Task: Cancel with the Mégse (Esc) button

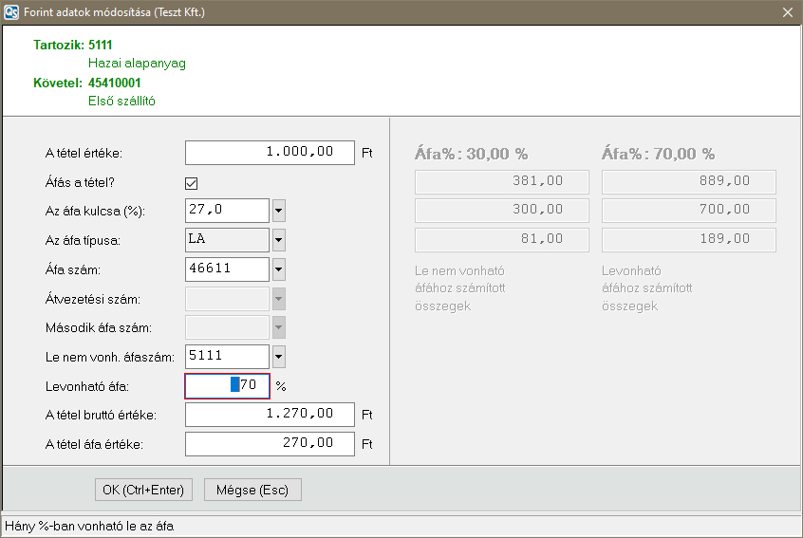Action: (x=252, y=490)
